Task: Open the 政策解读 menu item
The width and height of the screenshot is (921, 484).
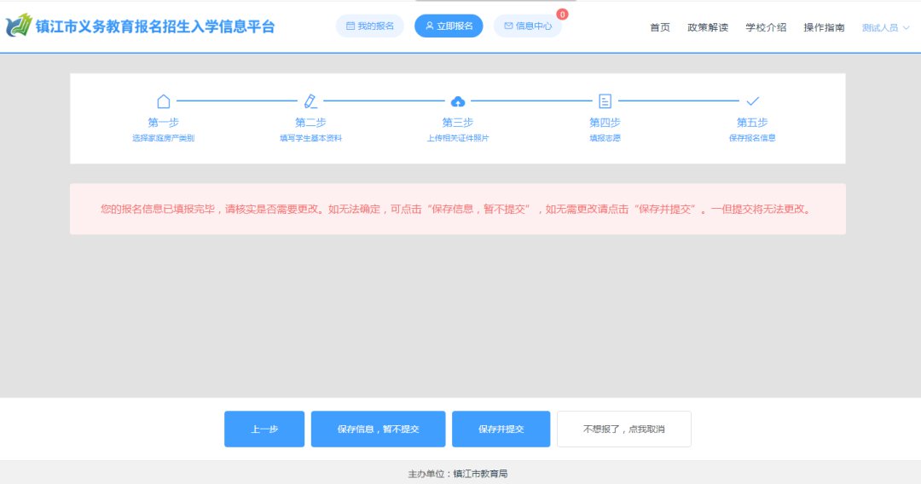Action: (708, 27)
